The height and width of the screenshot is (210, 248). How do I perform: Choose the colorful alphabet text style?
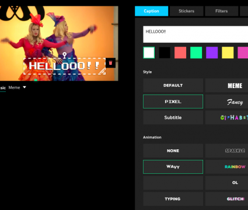pyautogui.click(x=226, y=117)
